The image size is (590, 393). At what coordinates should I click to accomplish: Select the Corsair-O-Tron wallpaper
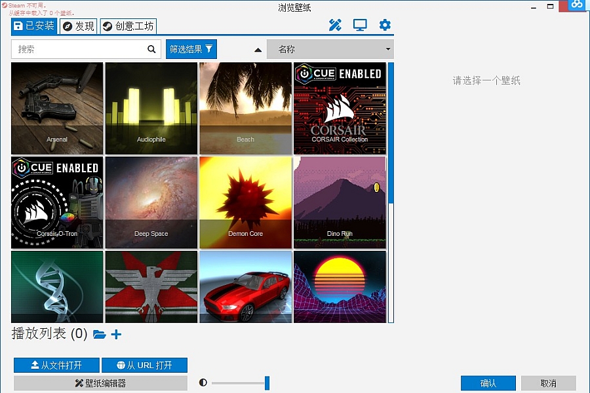point(57,202)
